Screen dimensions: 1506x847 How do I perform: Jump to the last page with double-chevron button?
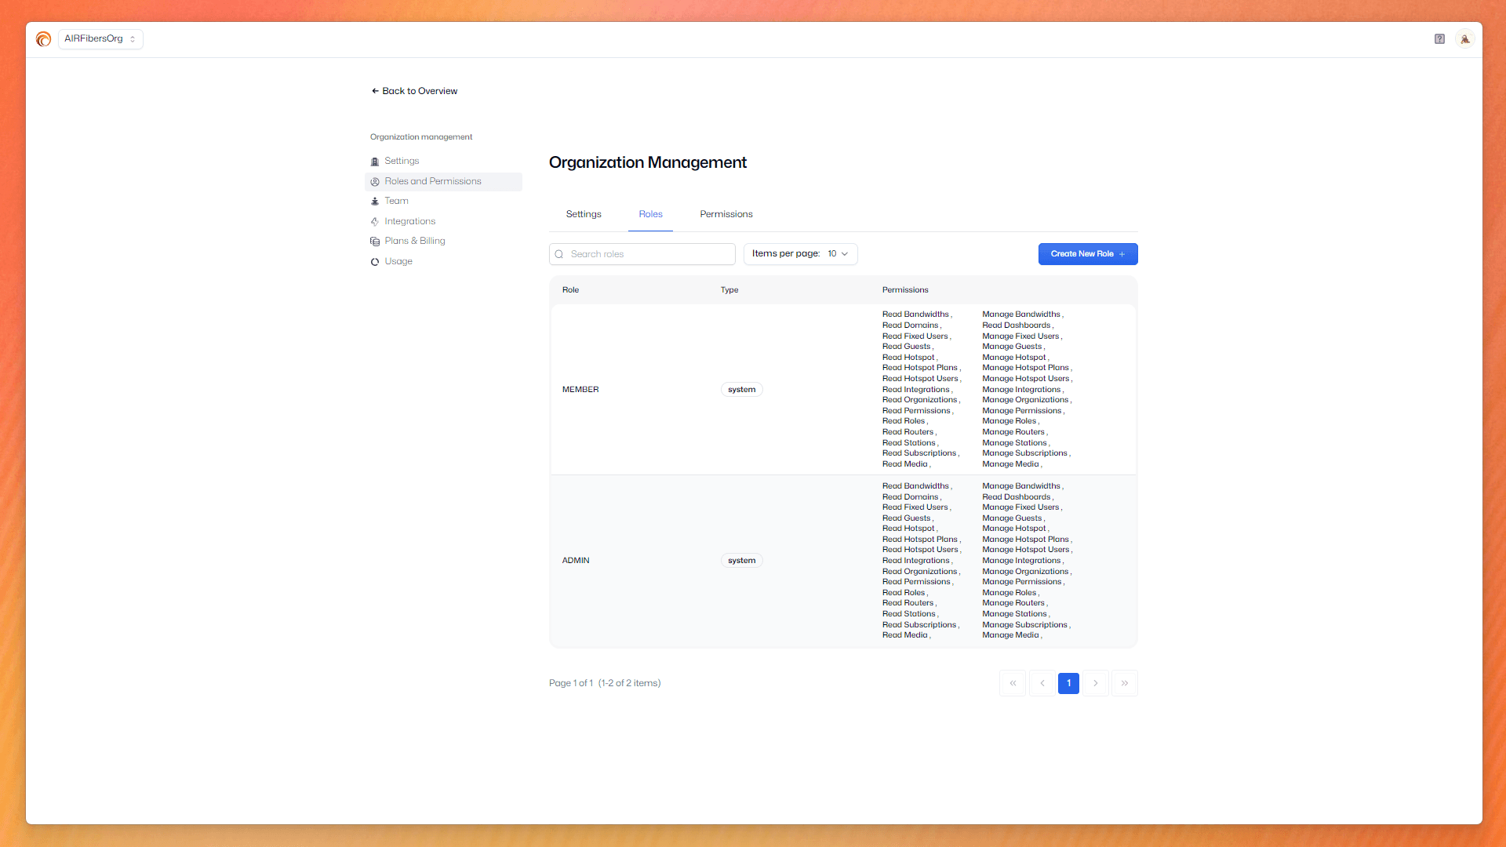tap(1124, 683)
